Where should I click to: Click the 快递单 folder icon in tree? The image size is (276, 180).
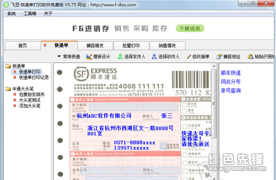click(8, 66)
